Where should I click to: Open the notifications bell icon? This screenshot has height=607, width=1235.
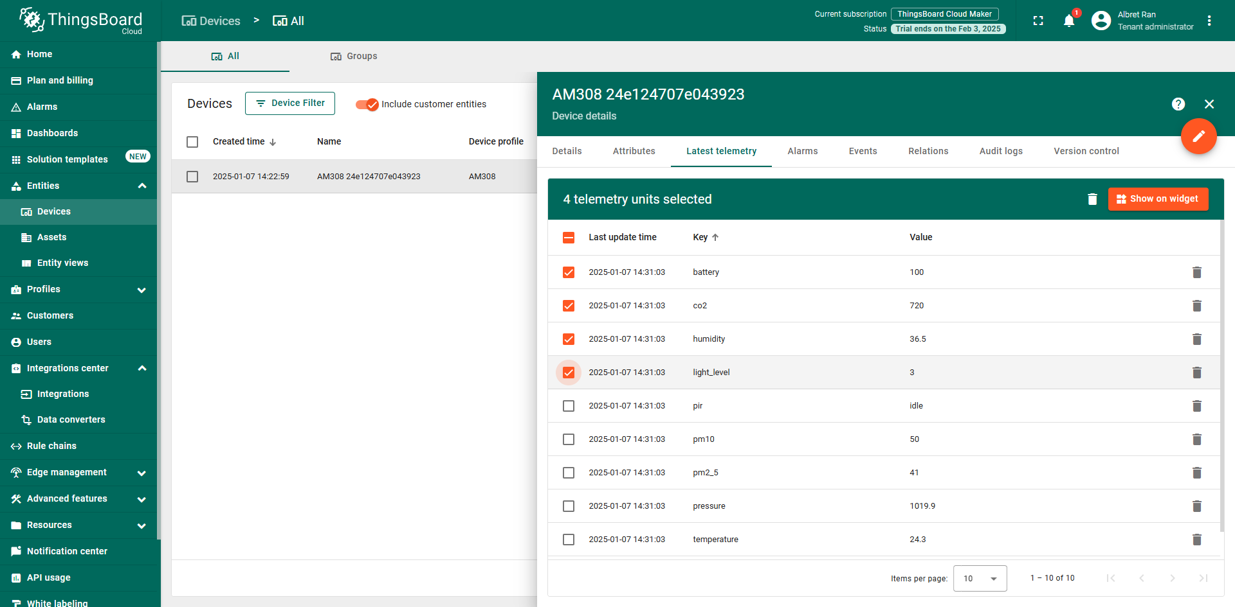[x=1069, y=21]
